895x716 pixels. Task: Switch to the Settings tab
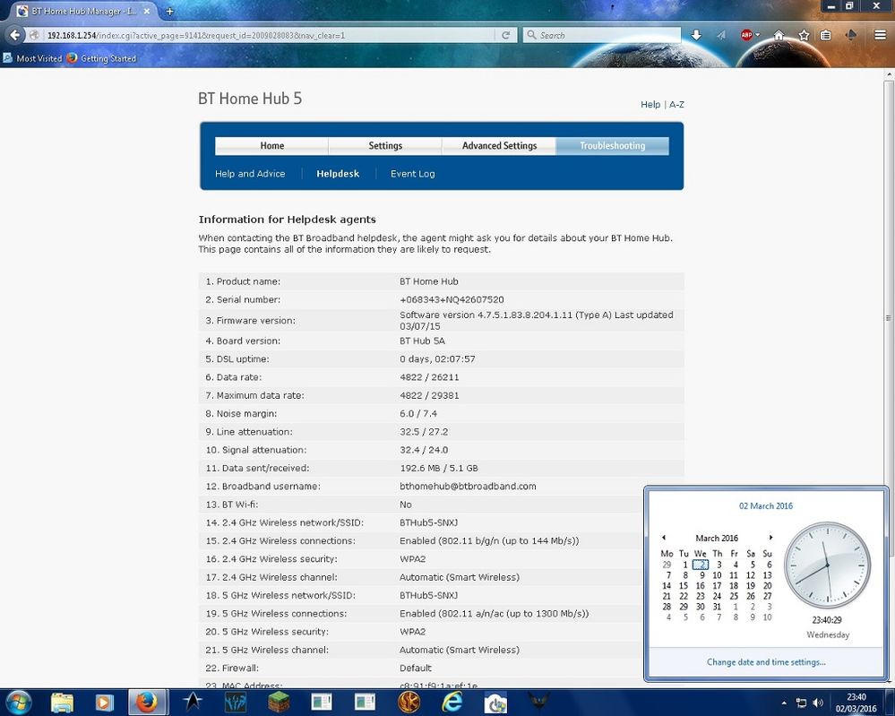coord(385,145)
